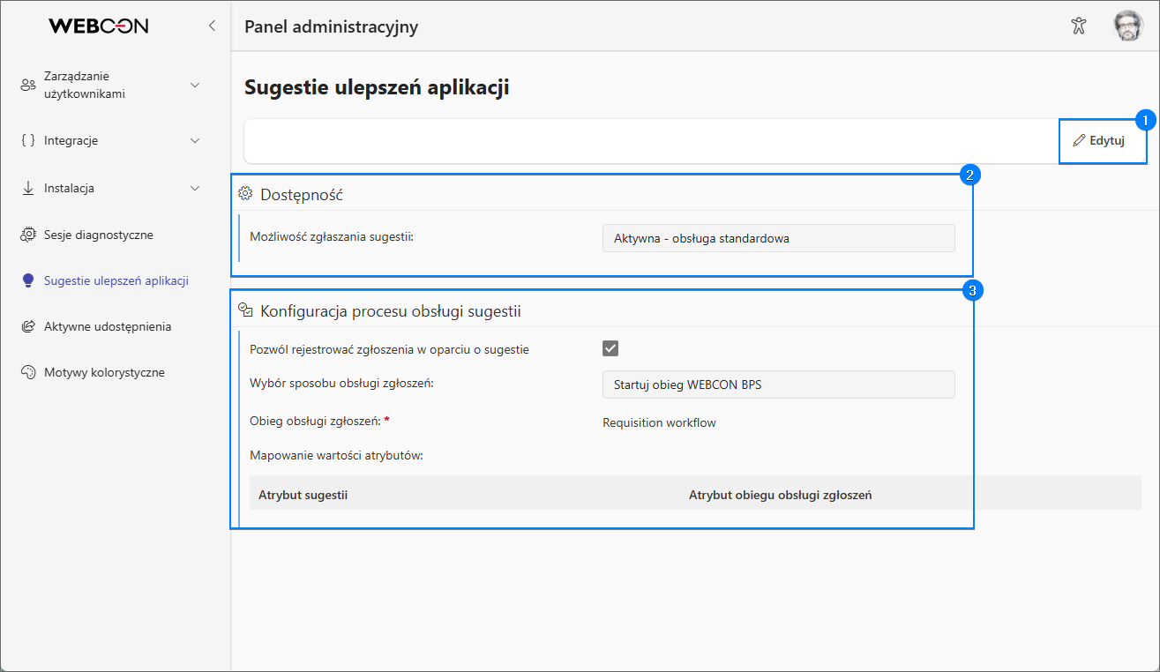Click the Sesje diagnostyczne gear icon
This screenshot has height=672, width=1160.
(28, 235)
